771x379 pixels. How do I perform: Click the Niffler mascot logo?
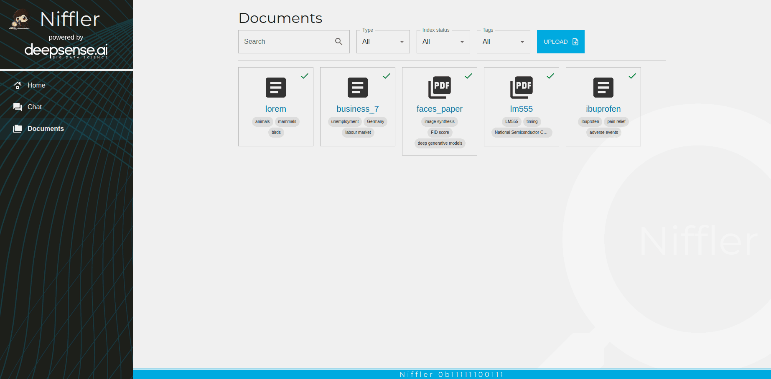point(20,20)
